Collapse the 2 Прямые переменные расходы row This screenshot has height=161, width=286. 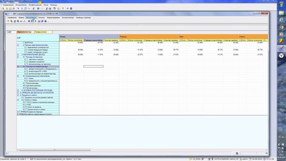(x=18, y=45)
